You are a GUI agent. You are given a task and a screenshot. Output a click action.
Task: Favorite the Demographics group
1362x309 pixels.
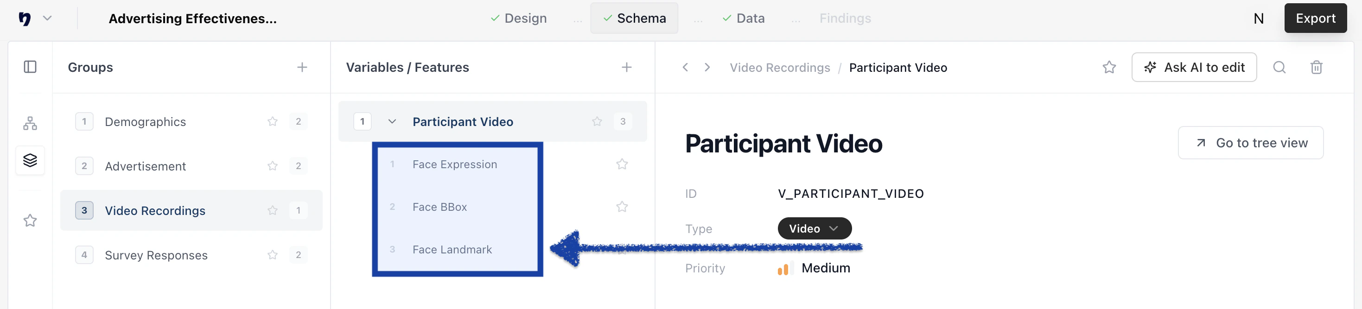pos(273,121)
